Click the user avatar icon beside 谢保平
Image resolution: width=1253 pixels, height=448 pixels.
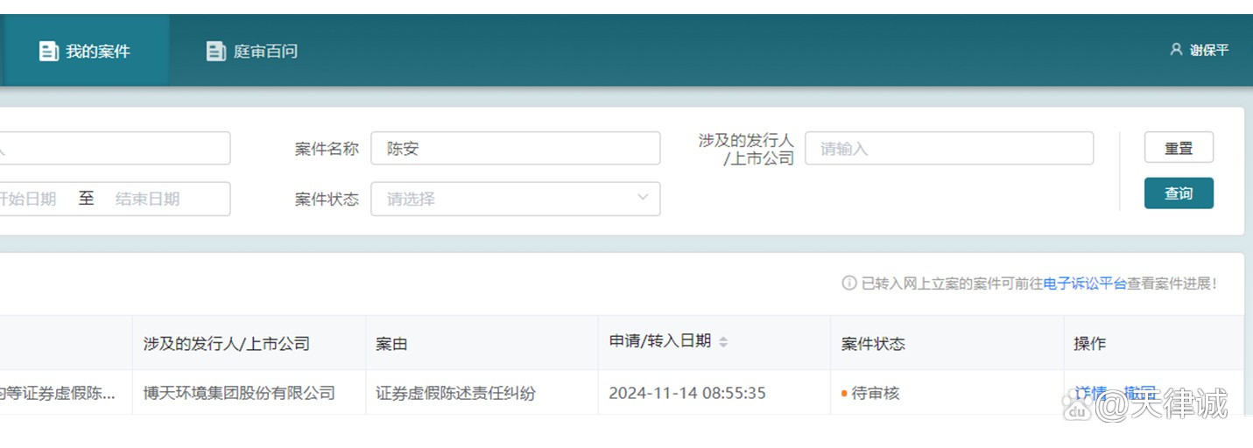tap(1176, 50)
